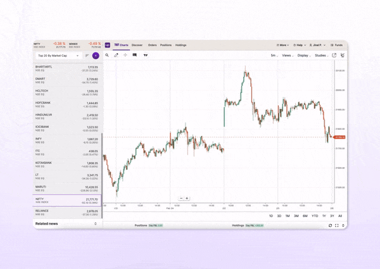Open the Top 20 By Market Cap dropdown
This screenshot has height=269, width=380.
point(57,56)
